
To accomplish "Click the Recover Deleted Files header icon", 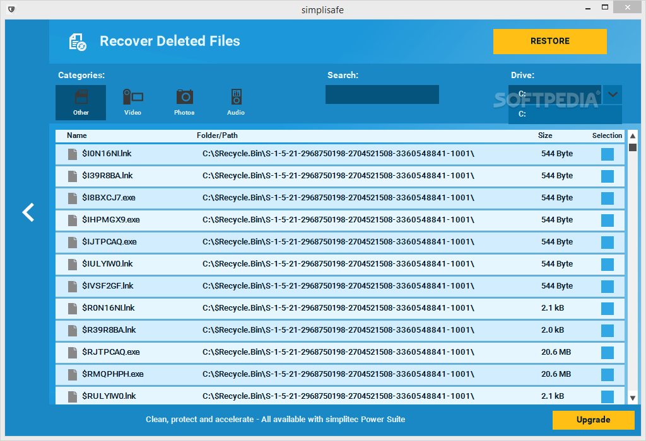I will [78, 42].
